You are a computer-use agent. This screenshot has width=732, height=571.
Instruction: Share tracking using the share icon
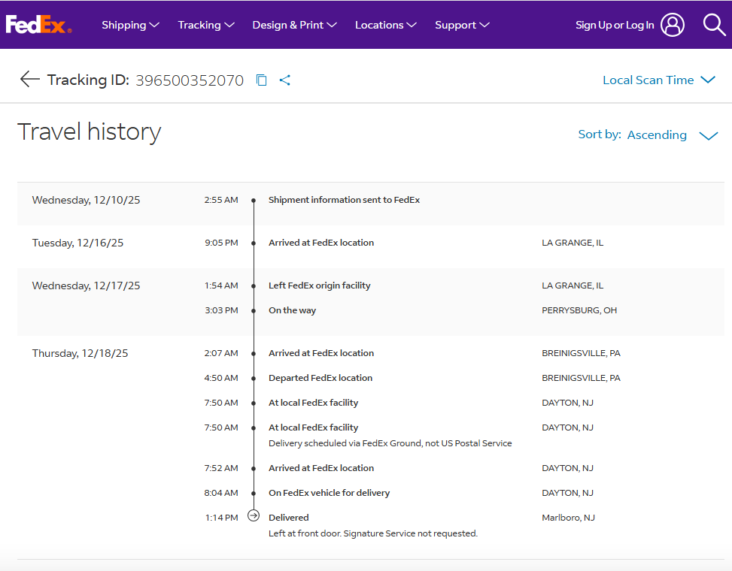285,80
